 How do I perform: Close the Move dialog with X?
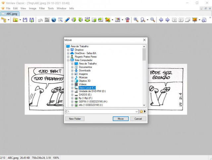tap(144, 40)
